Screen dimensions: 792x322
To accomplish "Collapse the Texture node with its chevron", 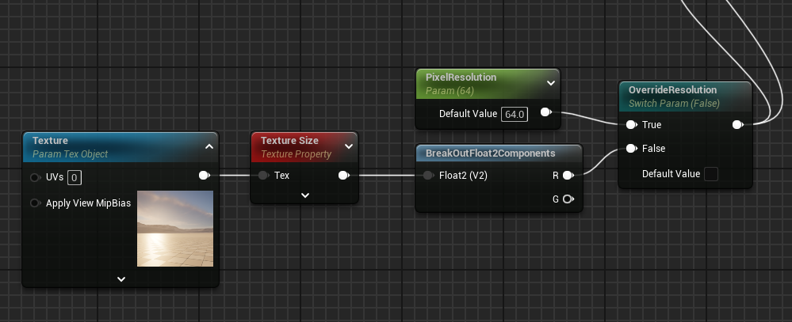I will point(209,146).
